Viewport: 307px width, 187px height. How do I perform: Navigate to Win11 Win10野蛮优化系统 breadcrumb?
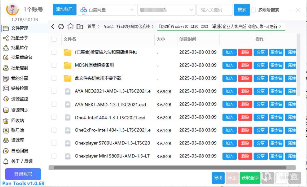[x=127, y=26]
